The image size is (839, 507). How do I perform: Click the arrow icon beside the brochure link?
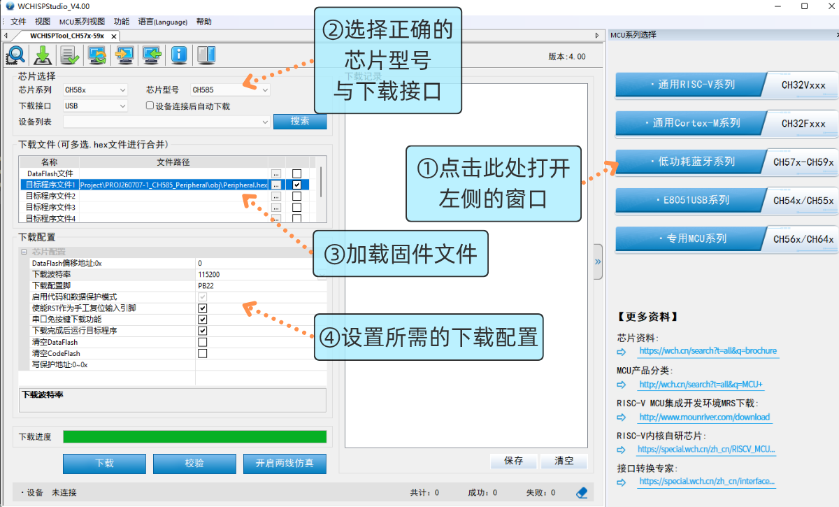pos(622,351)
